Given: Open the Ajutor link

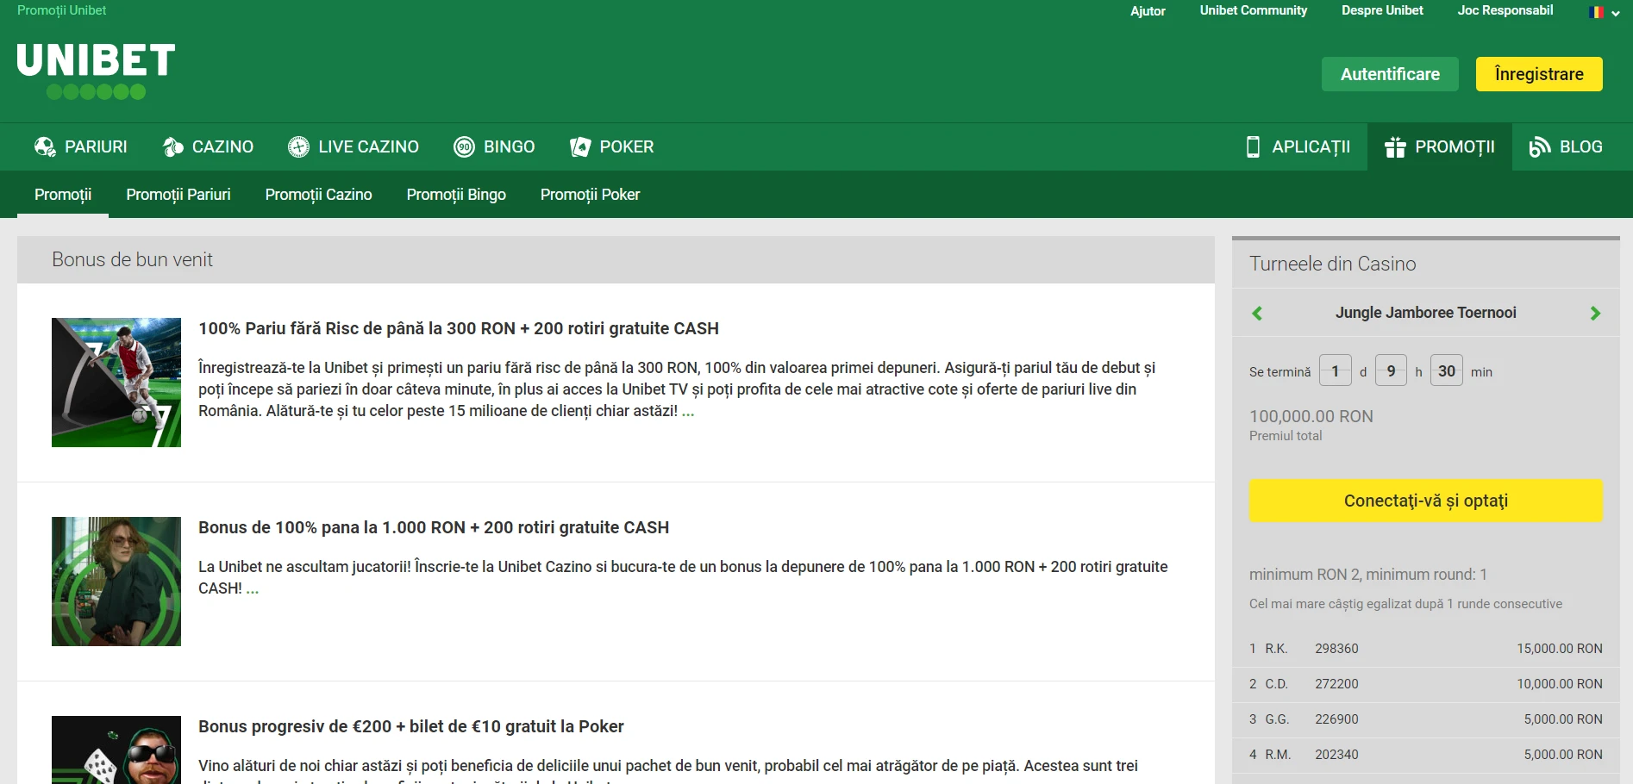Looking at the screenshot, I should coord(1148,11).
